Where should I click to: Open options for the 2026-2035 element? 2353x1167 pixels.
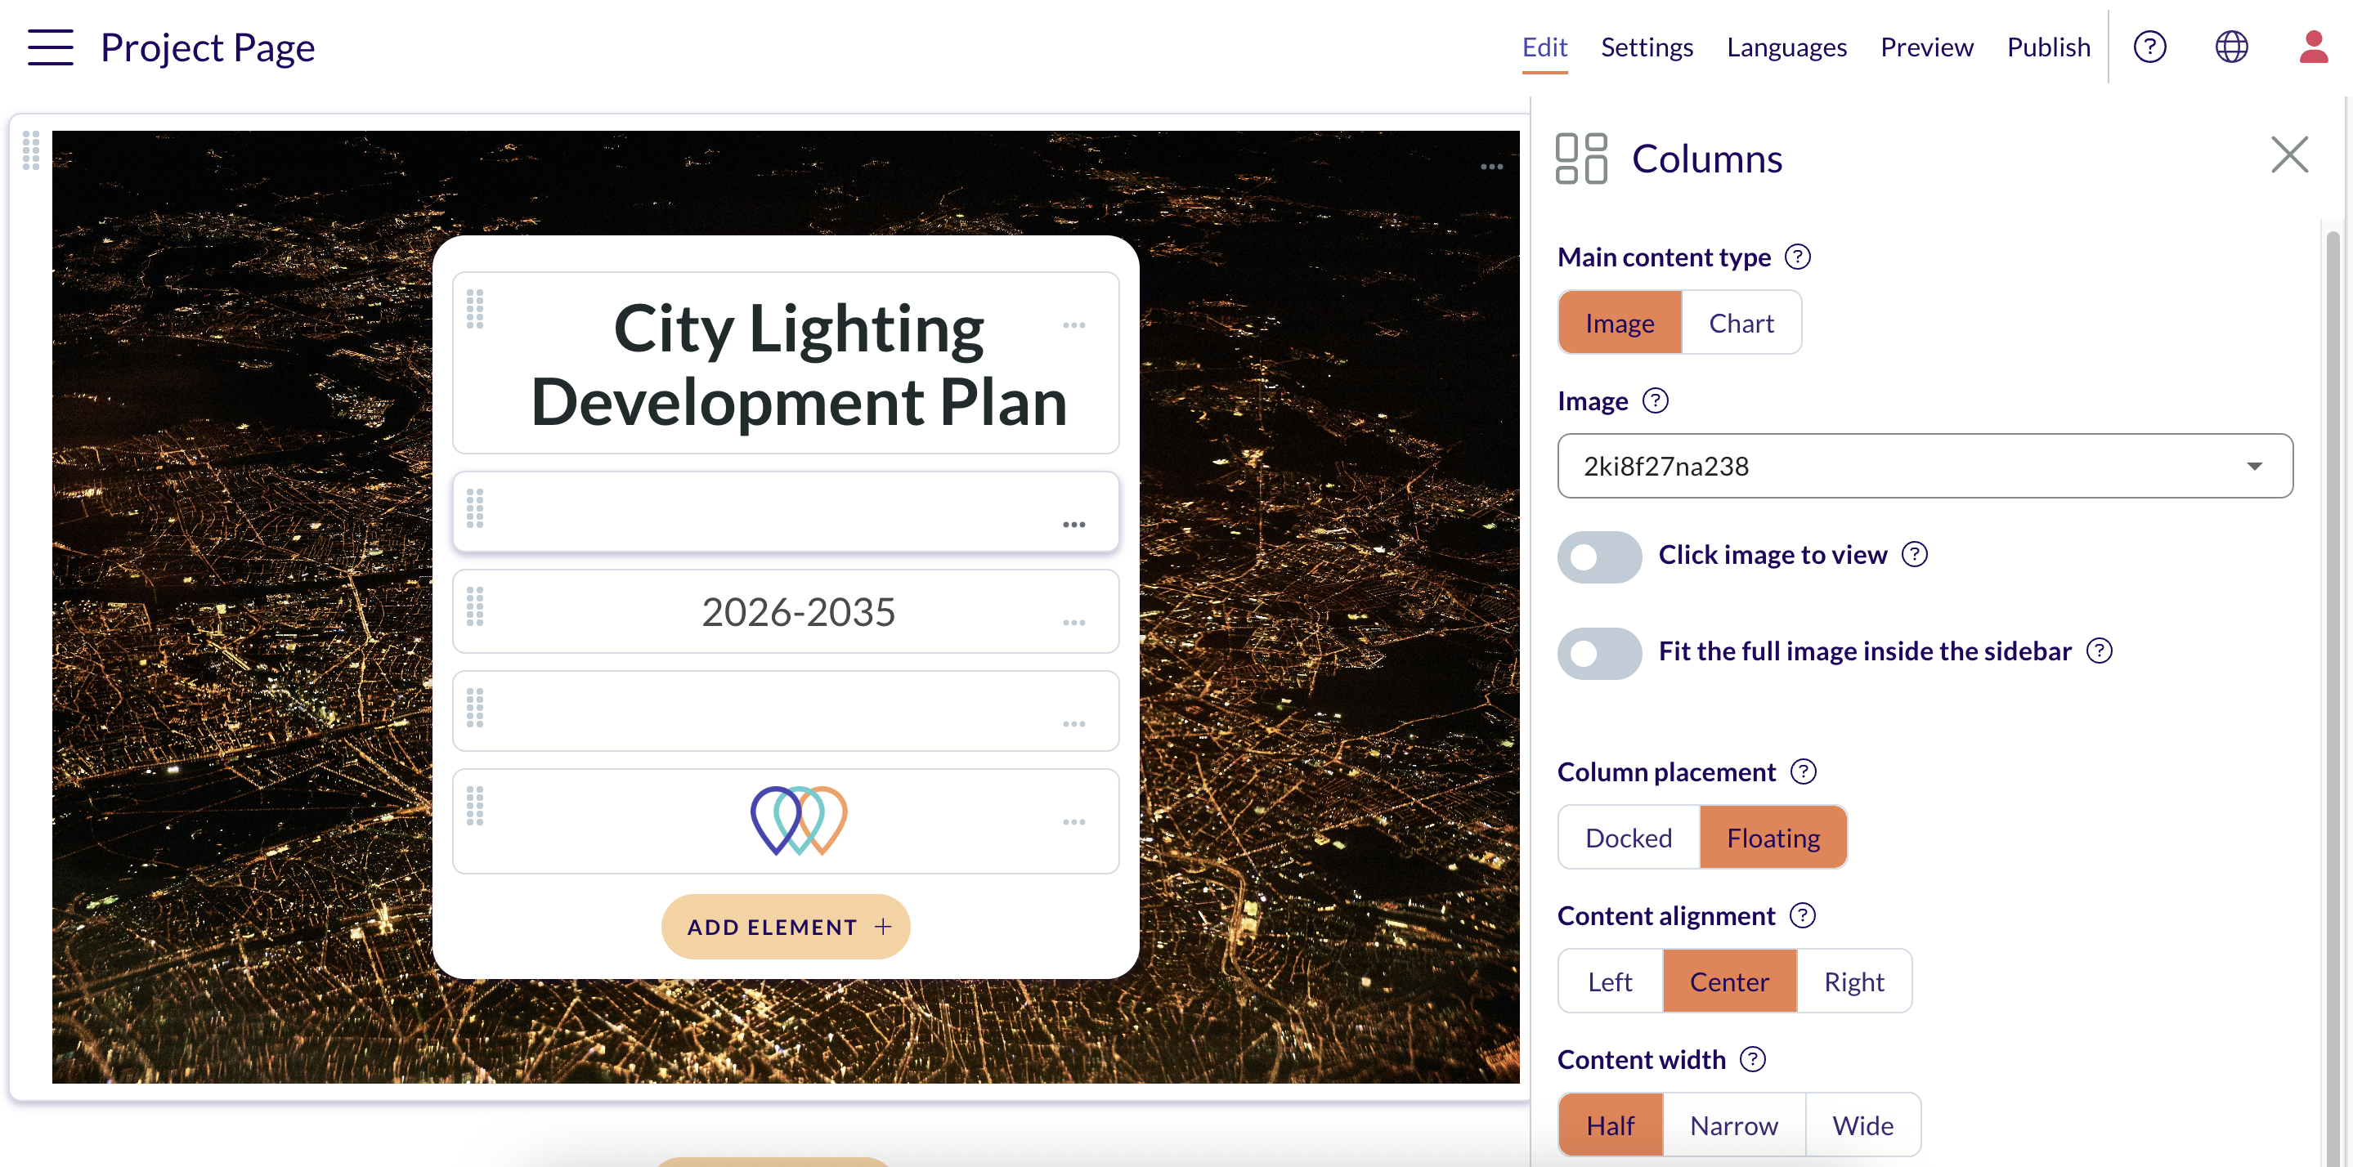coord(1073,623)
